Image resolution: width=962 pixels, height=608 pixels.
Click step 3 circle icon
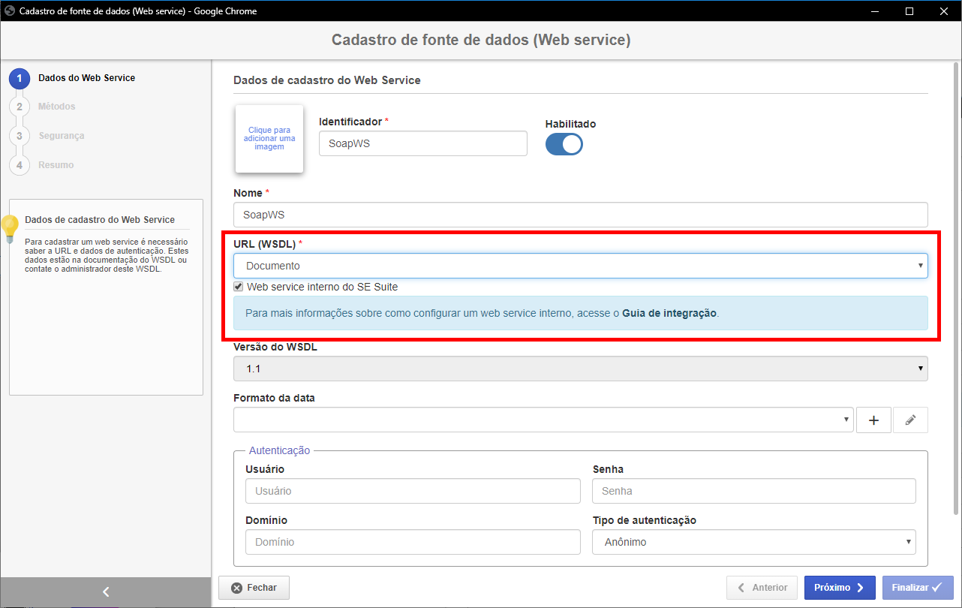pos(20,136)
